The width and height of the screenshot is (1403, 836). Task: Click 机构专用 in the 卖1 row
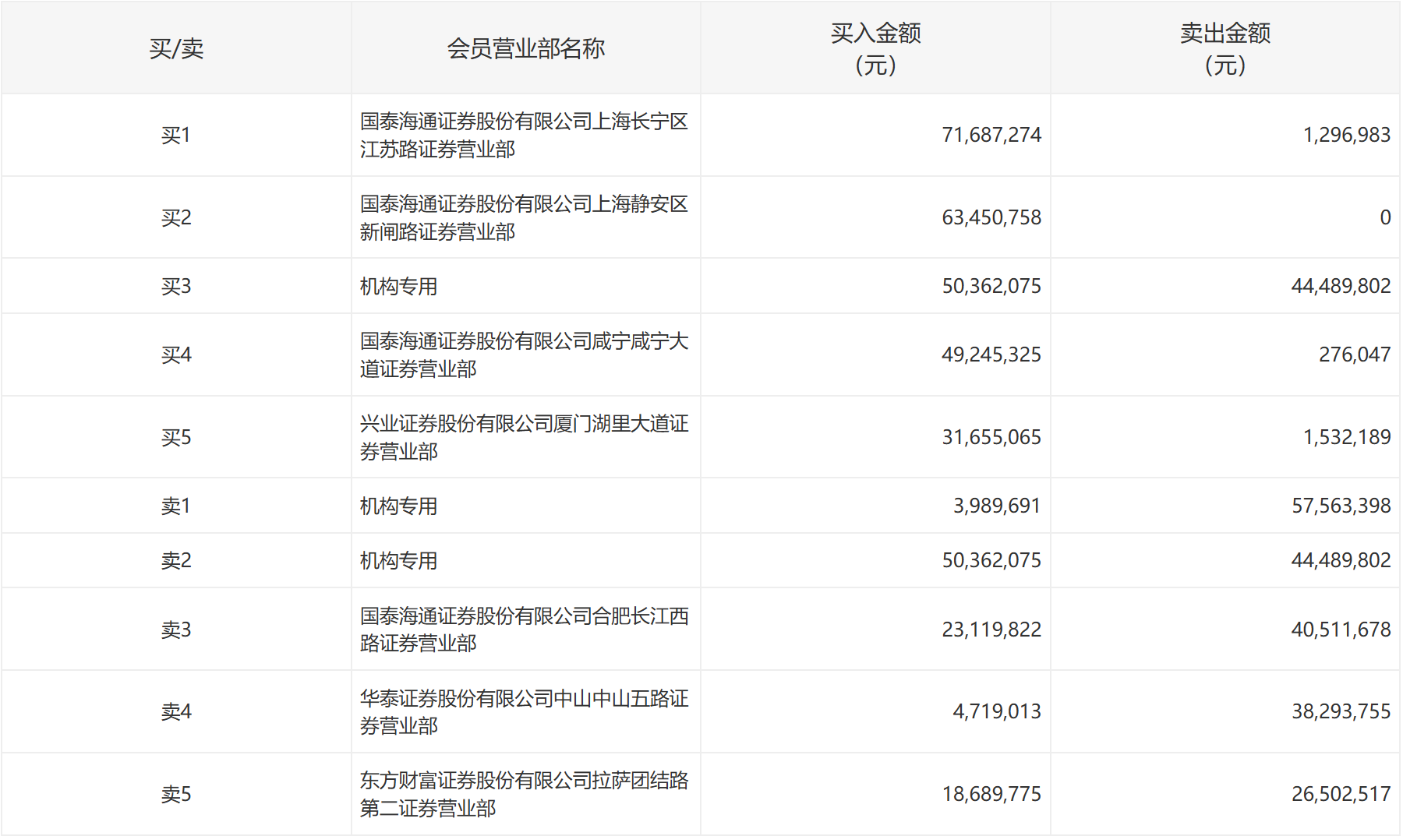point(398,506)
